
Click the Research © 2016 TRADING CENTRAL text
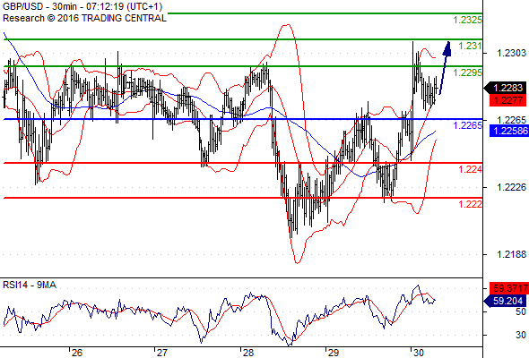84,18
